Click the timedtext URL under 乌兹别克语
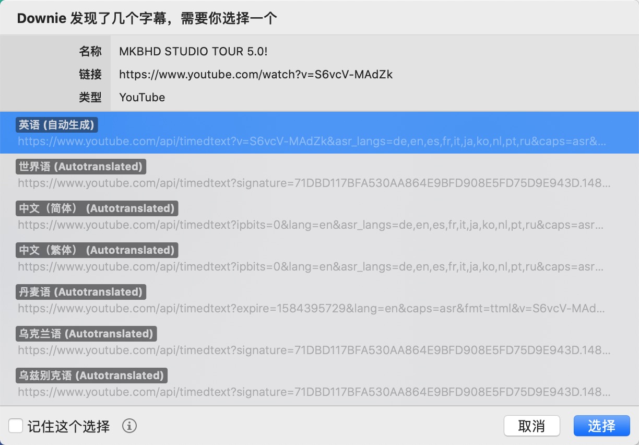Screen dimensions: 639x445 pos(314,392)
